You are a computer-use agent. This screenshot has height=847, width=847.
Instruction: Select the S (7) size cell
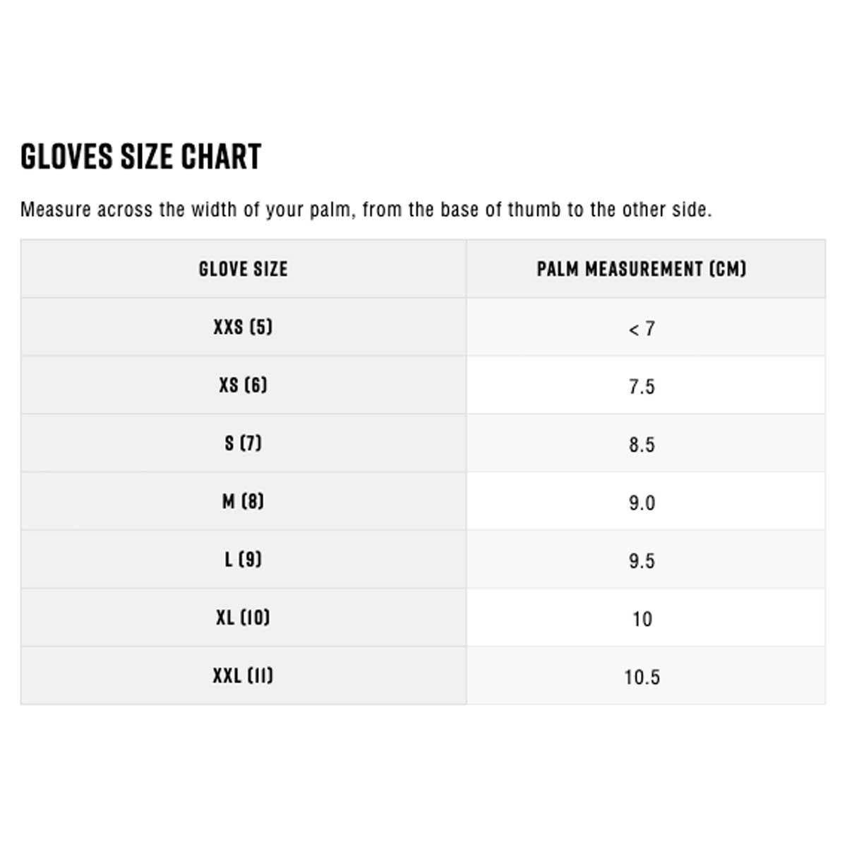click(x=244, y=443)
